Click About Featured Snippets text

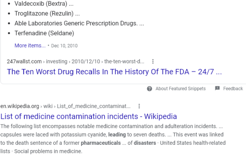coord(180,89)
